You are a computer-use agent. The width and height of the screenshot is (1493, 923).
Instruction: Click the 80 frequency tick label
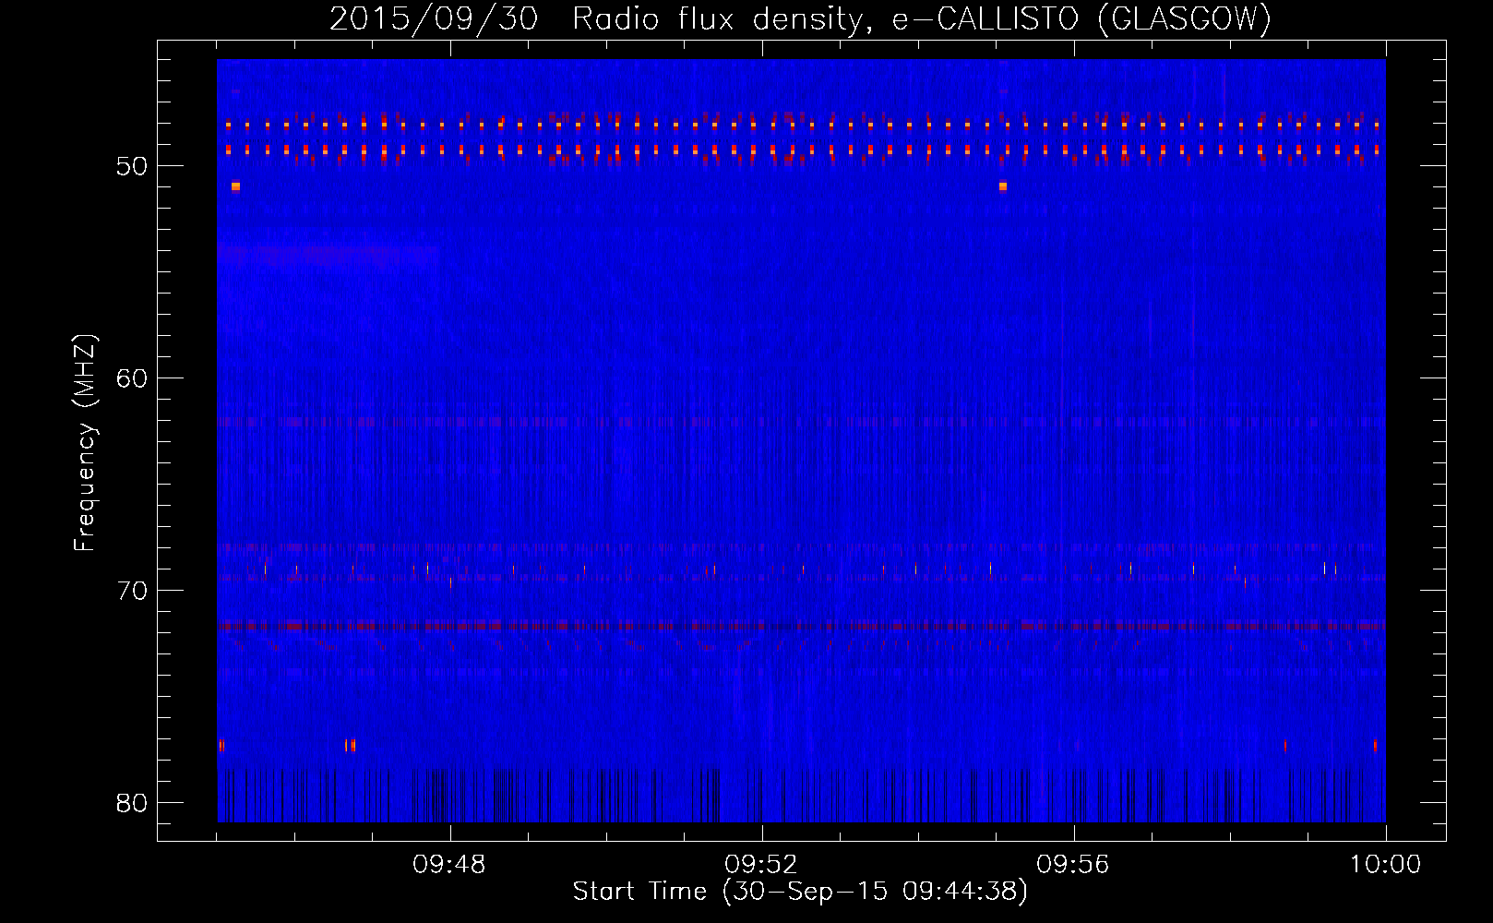[x=132, y=803]
